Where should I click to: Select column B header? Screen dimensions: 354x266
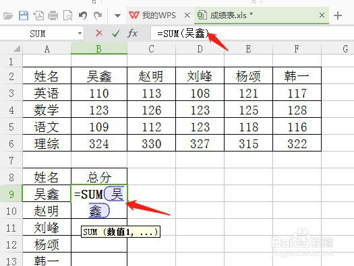pos(99,48)
